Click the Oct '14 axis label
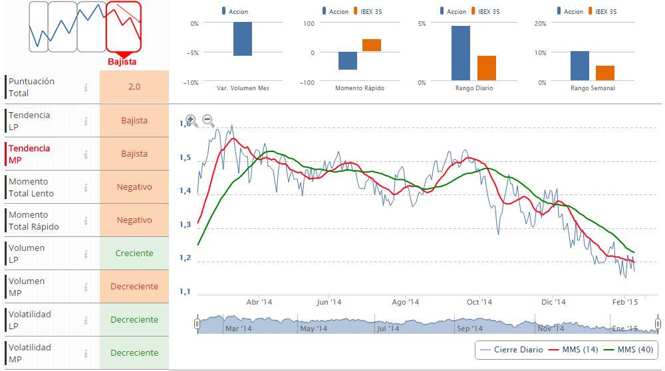The height and width of the screenshot is (371, 665). point(479,302)
